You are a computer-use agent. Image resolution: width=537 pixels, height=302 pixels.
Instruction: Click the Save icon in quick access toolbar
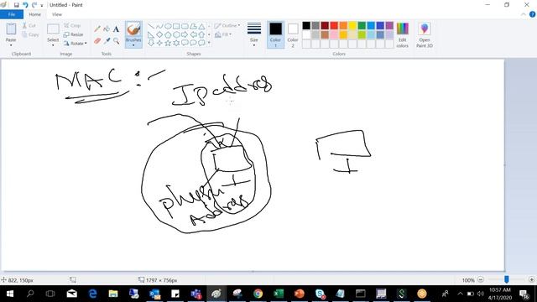tap(16, 5)
